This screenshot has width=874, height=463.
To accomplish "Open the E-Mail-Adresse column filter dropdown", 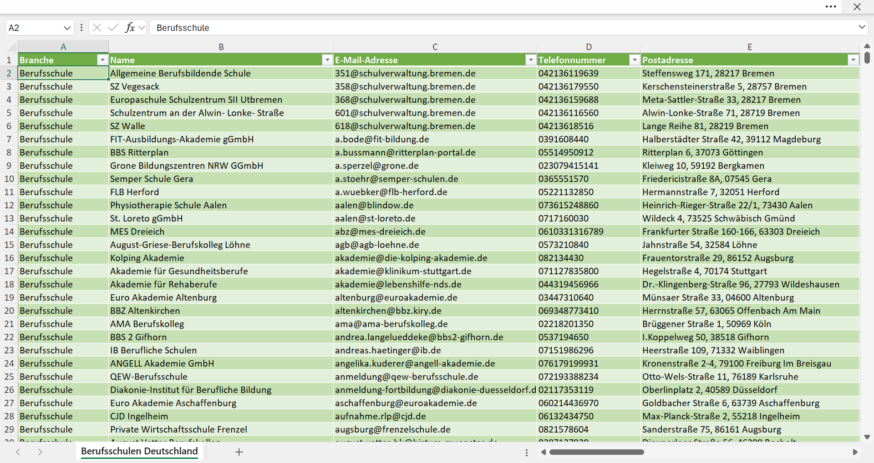I will 530,60.
